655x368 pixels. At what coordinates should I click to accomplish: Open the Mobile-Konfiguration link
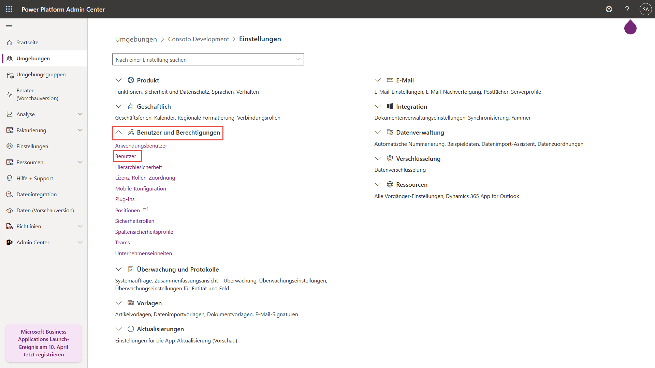(141, 188)
